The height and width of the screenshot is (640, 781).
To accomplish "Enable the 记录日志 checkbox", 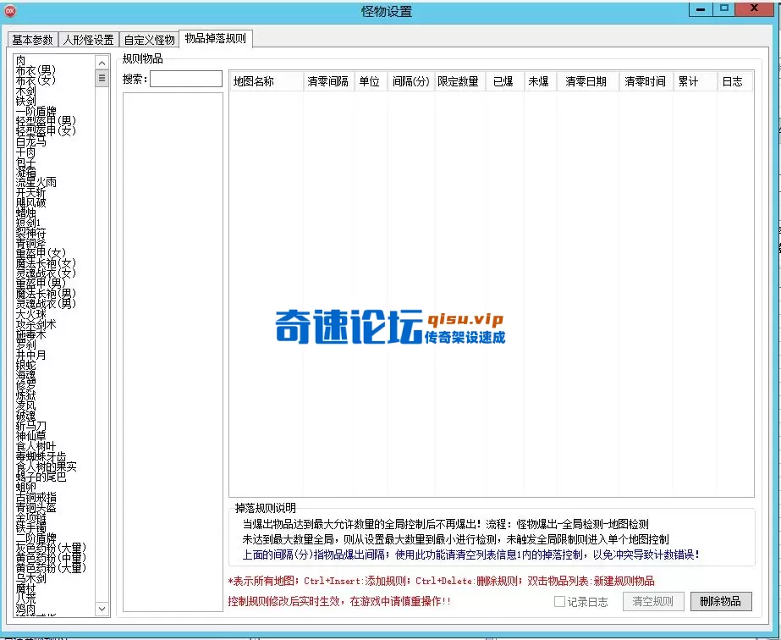I will (x=558, y=601).
